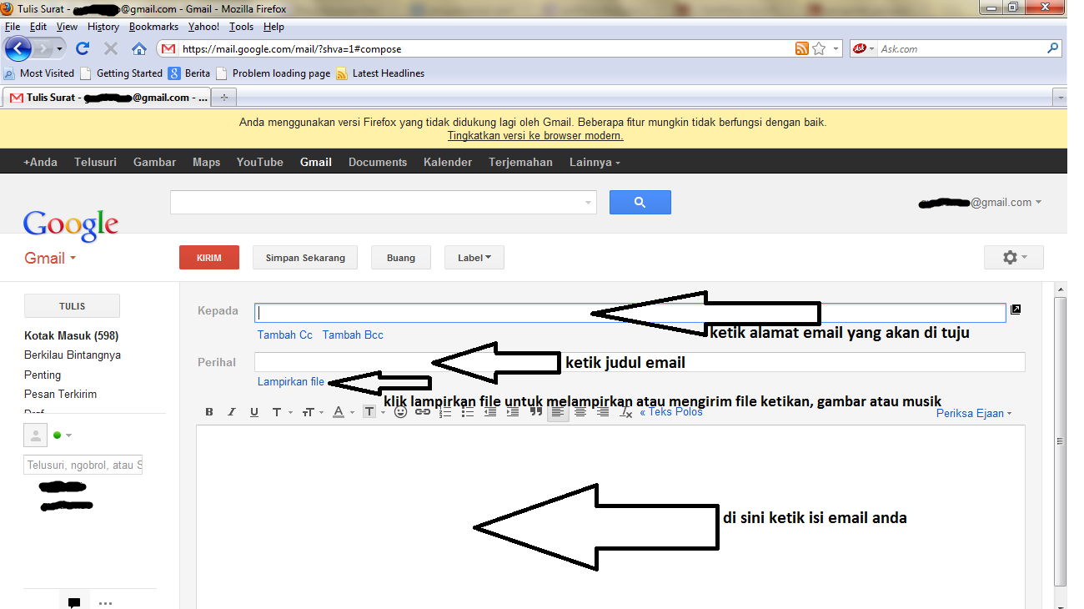
Task: Focus the Perihal subject field
Action: tap(640, 362)
